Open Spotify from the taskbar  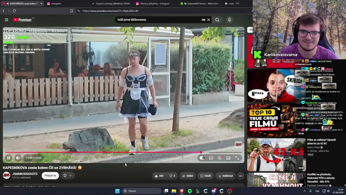(190, 191)
